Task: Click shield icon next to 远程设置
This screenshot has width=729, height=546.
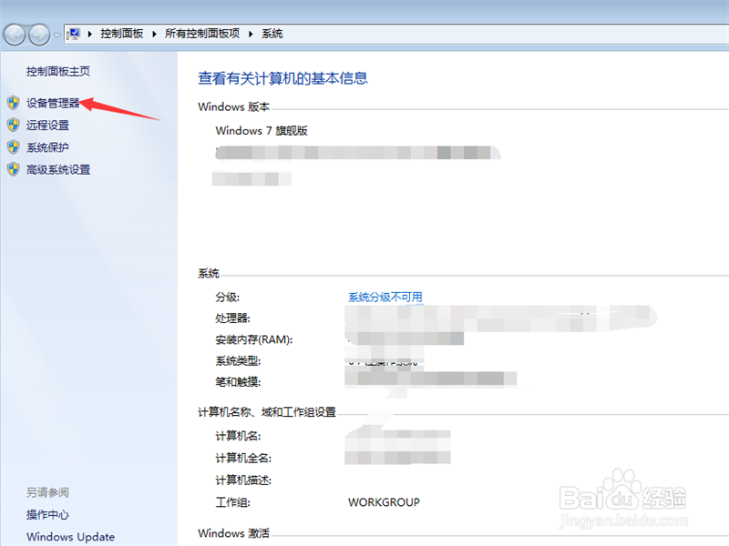Action: coord(14,125)
